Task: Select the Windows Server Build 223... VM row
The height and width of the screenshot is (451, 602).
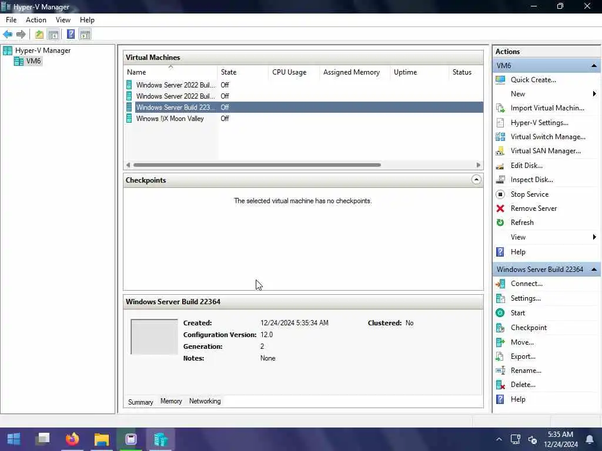Action: pos(303,107)
